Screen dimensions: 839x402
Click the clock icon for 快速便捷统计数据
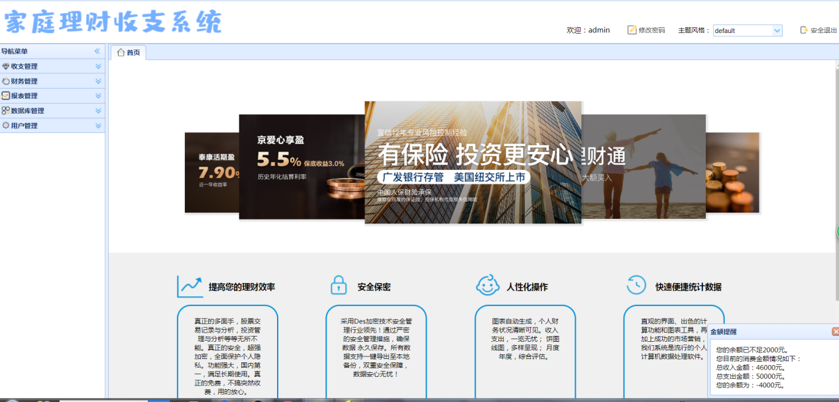(636, 285)
